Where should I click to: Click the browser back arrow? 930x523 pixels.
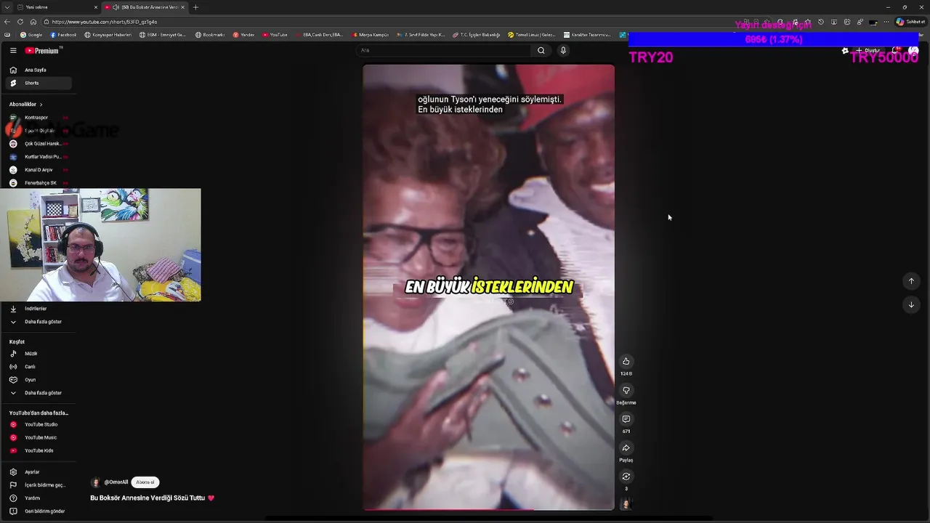(x=8, y=22)
